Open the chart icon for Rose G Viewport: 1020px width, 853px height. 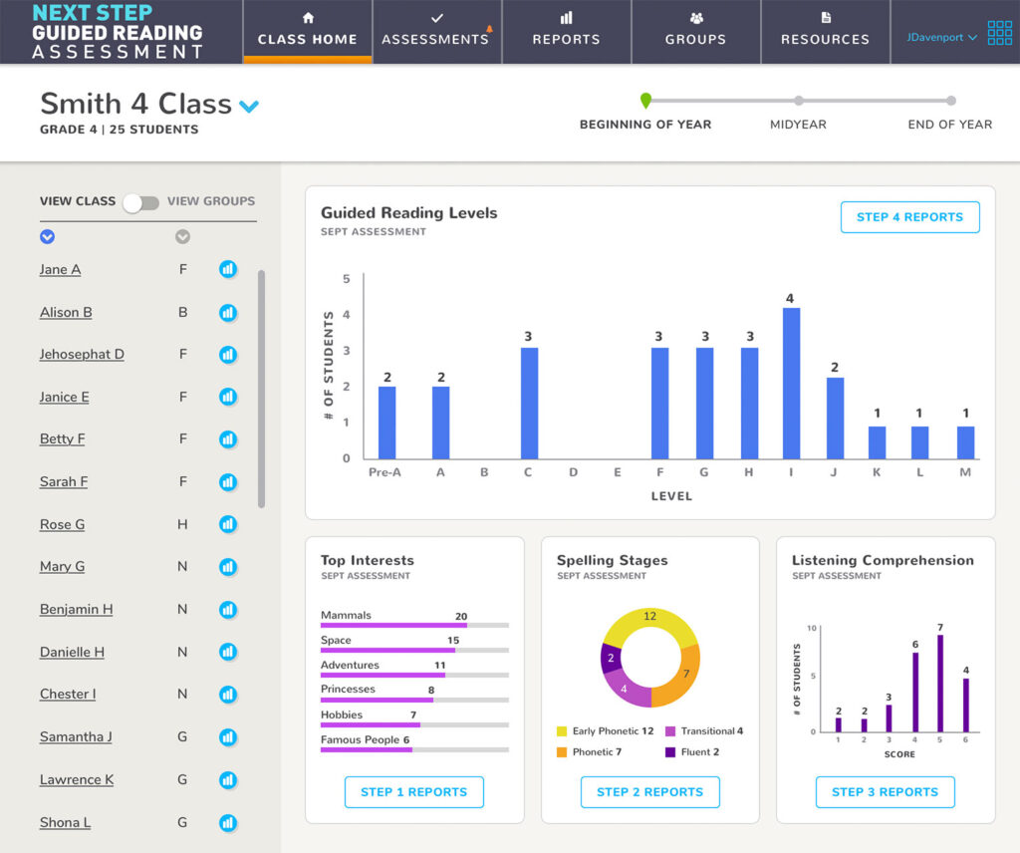tap(228, 524)
